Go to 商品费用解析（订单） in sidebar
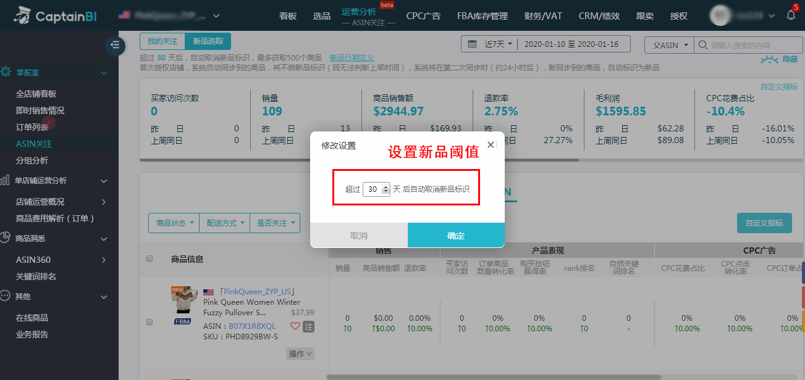805x380 pixels. tap(55, 218)
